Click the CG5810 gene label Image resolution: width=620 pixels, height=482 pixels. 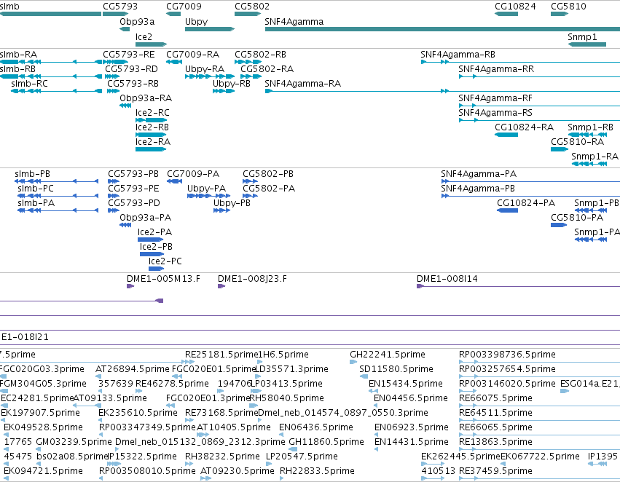click(x=568, y=7)
